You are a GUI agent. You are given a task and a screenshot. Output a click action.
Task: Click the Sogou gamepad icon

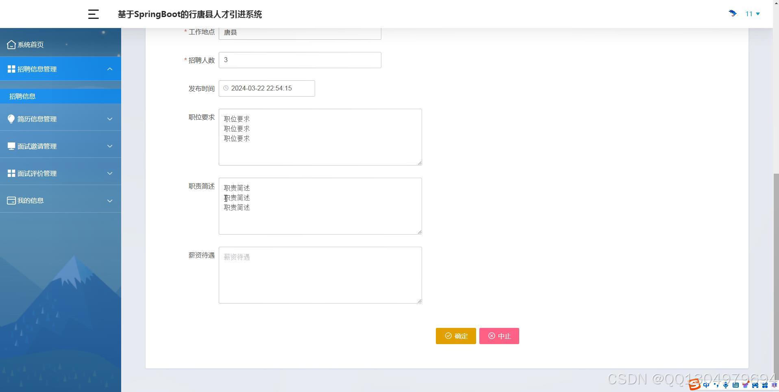coord(755,385)
